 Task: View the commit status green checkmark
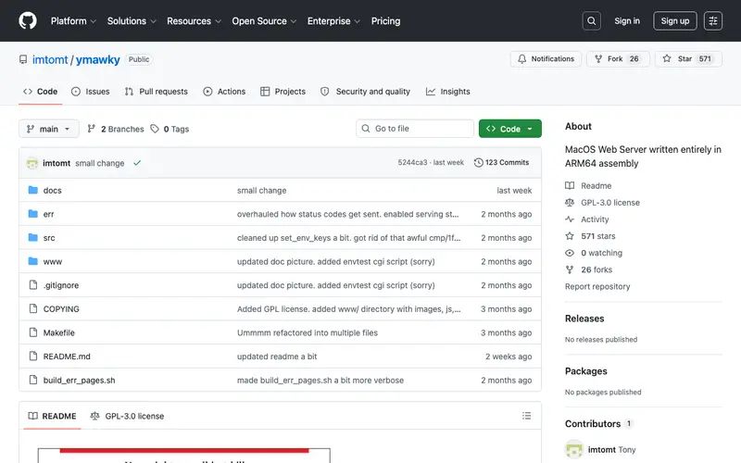137,163
